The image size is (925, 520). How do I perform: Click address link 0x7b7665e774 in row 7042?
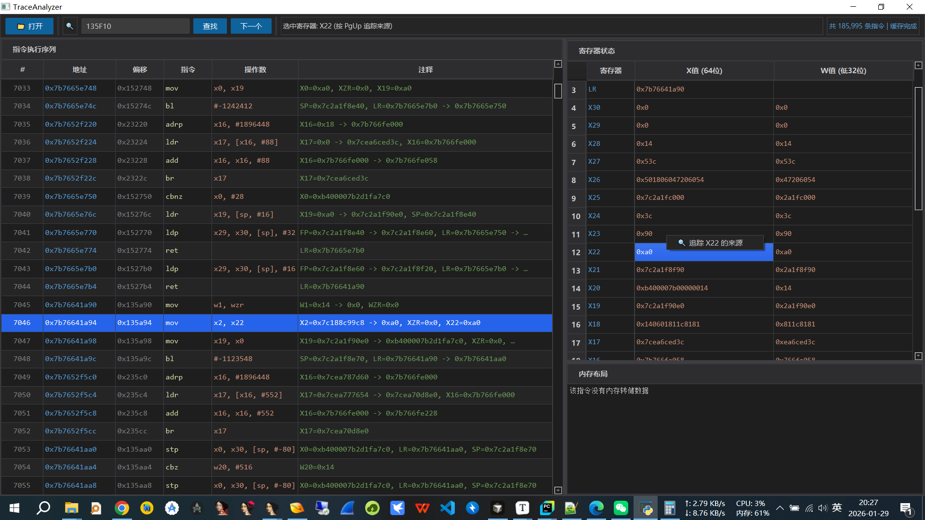[71, 250]
